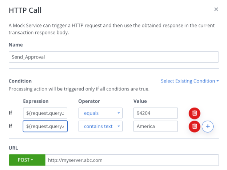Delete the condition row with value America
This screenshot has width=227, height=170.
tap(194, 126)
